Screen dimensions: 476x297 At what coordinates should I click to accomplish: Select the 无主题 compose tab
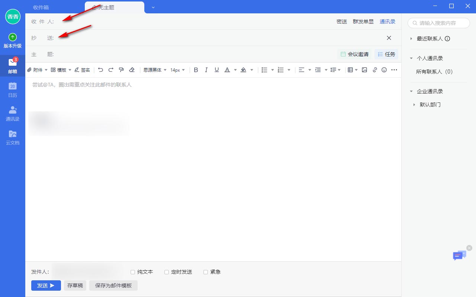(x=114, y=7)
